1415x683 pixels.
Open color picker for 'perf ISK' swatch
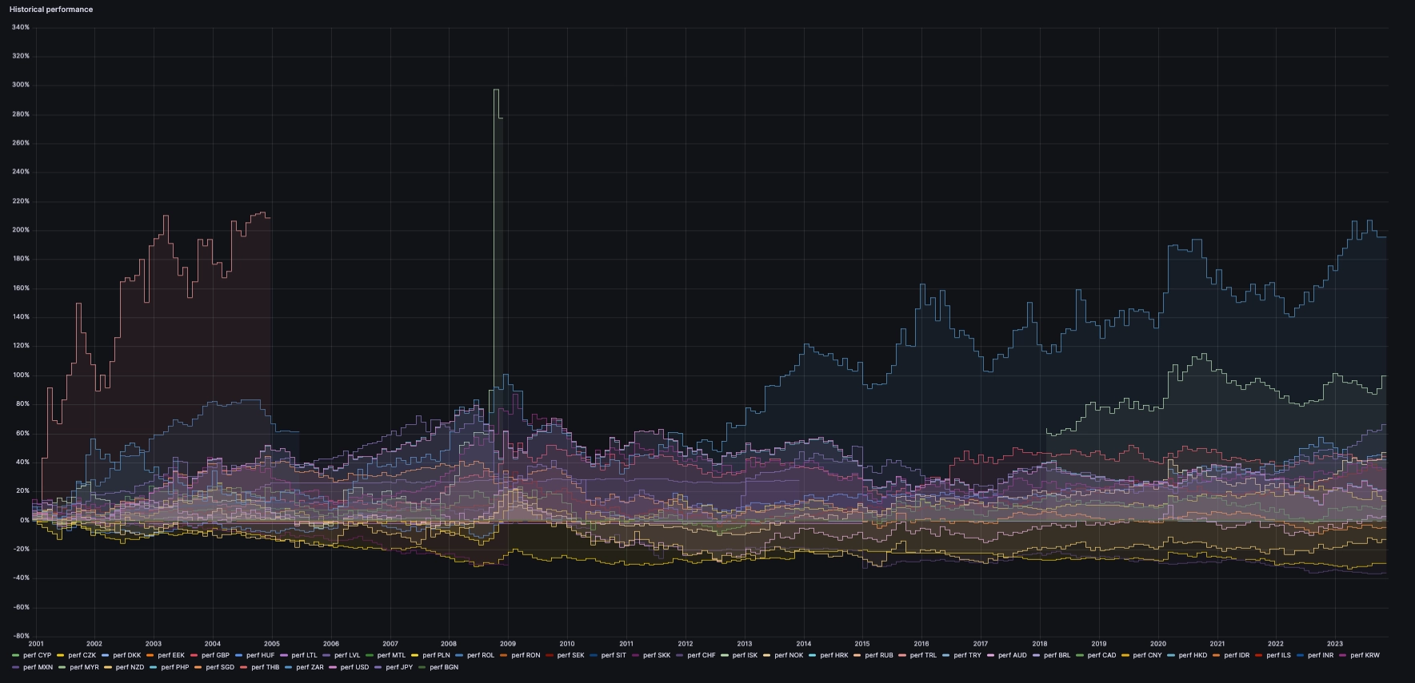[x=725, y=655]
